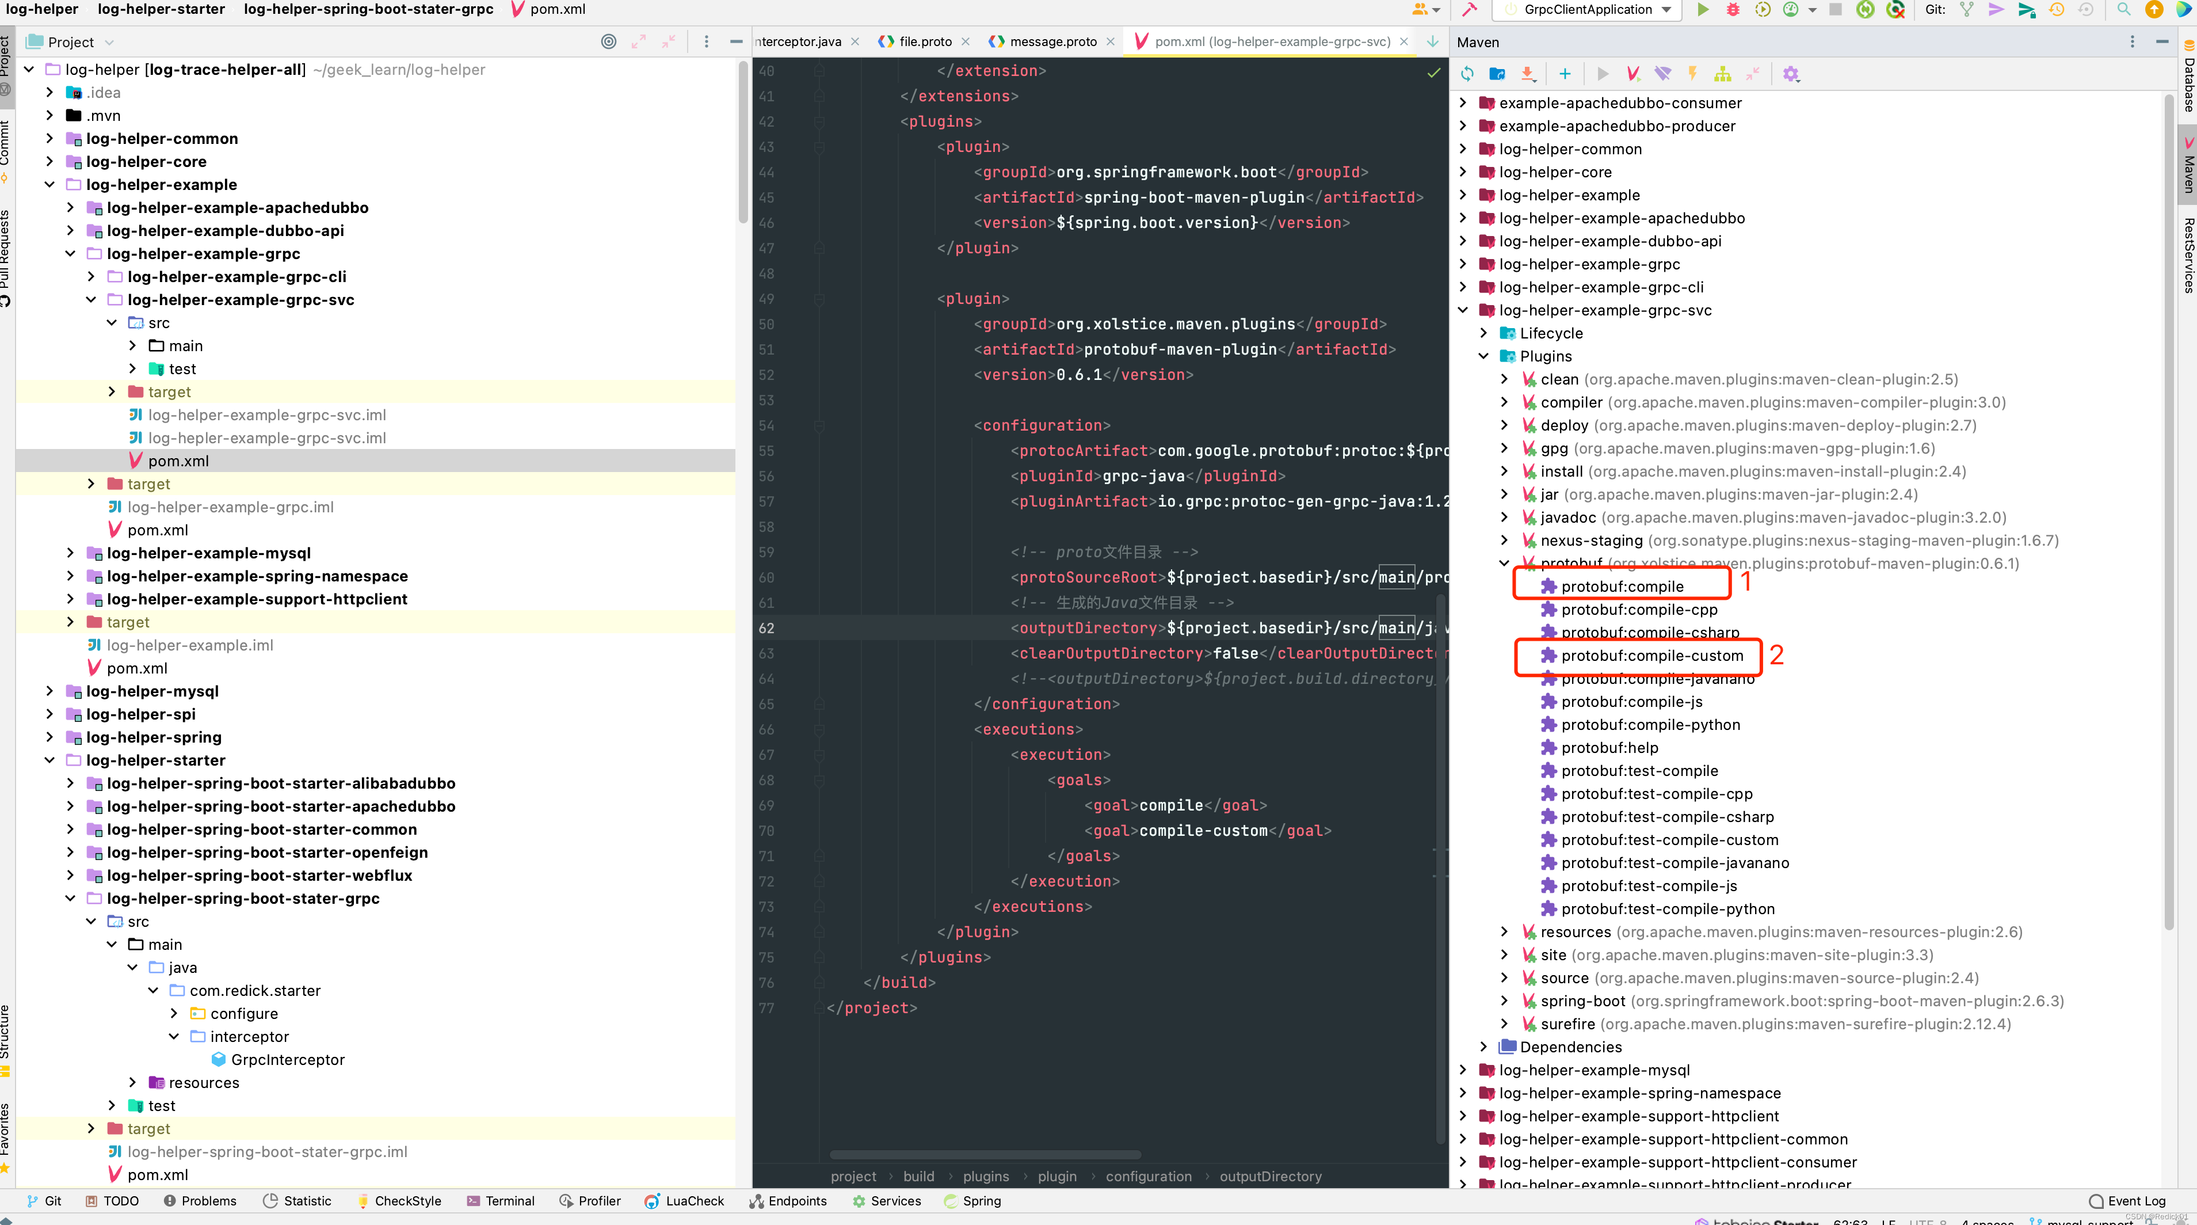The width and height of the screenshot is (2197, 1225).
Task: Toggle code fold at line 66 executions tag
Action: 819,729
